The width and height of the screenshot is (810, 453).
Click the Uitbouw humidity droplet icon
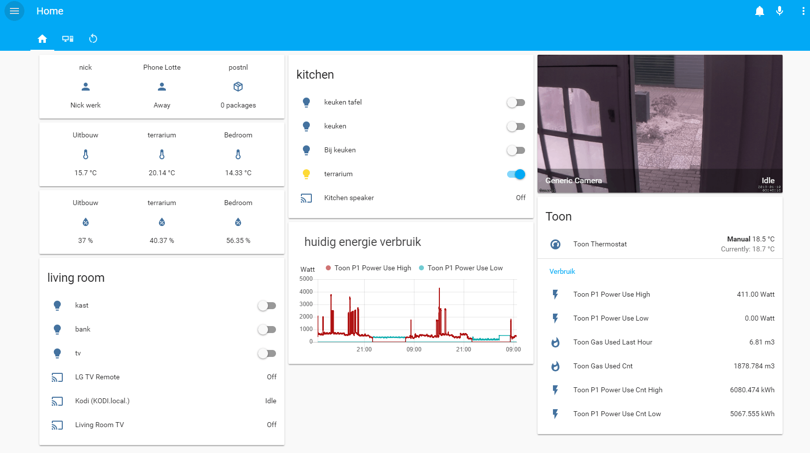(86, 222)
